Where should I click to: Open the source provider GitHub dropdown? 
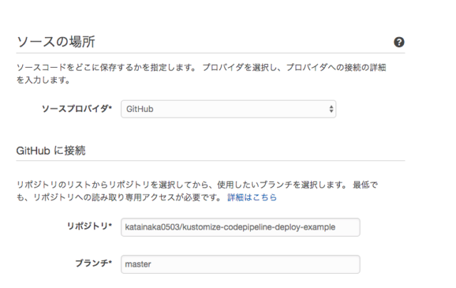coord(229,109)
